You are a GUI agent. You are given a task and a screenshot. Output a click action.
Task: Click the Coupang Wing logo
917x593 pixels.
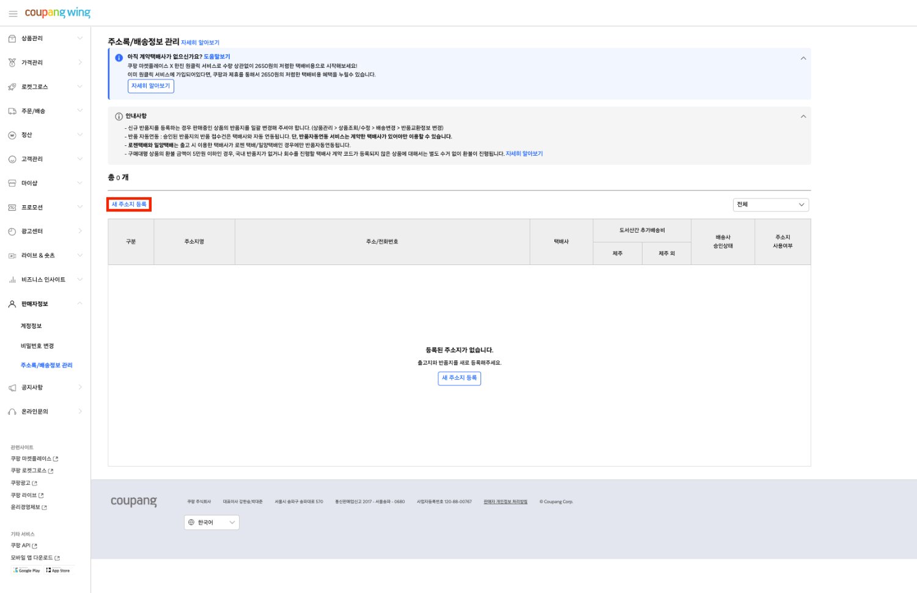(57, 13)
